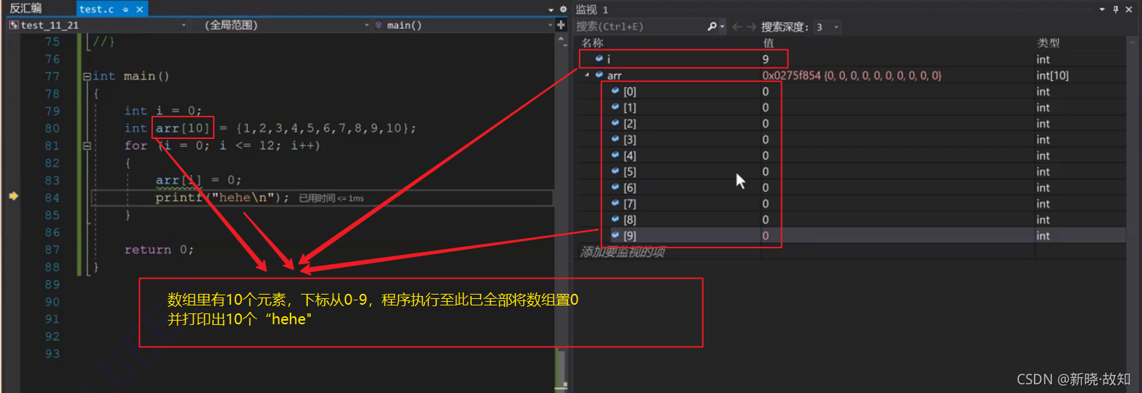Click the editor split window icon
The width and height of the screenshot is (1142, 393).
561,25
